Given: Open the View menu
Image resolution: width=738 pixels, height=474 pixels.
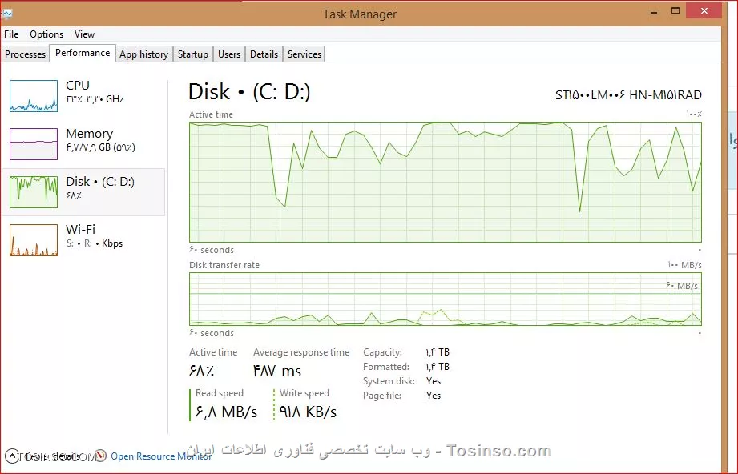Looking at the screenshot, I should point(84,34).
